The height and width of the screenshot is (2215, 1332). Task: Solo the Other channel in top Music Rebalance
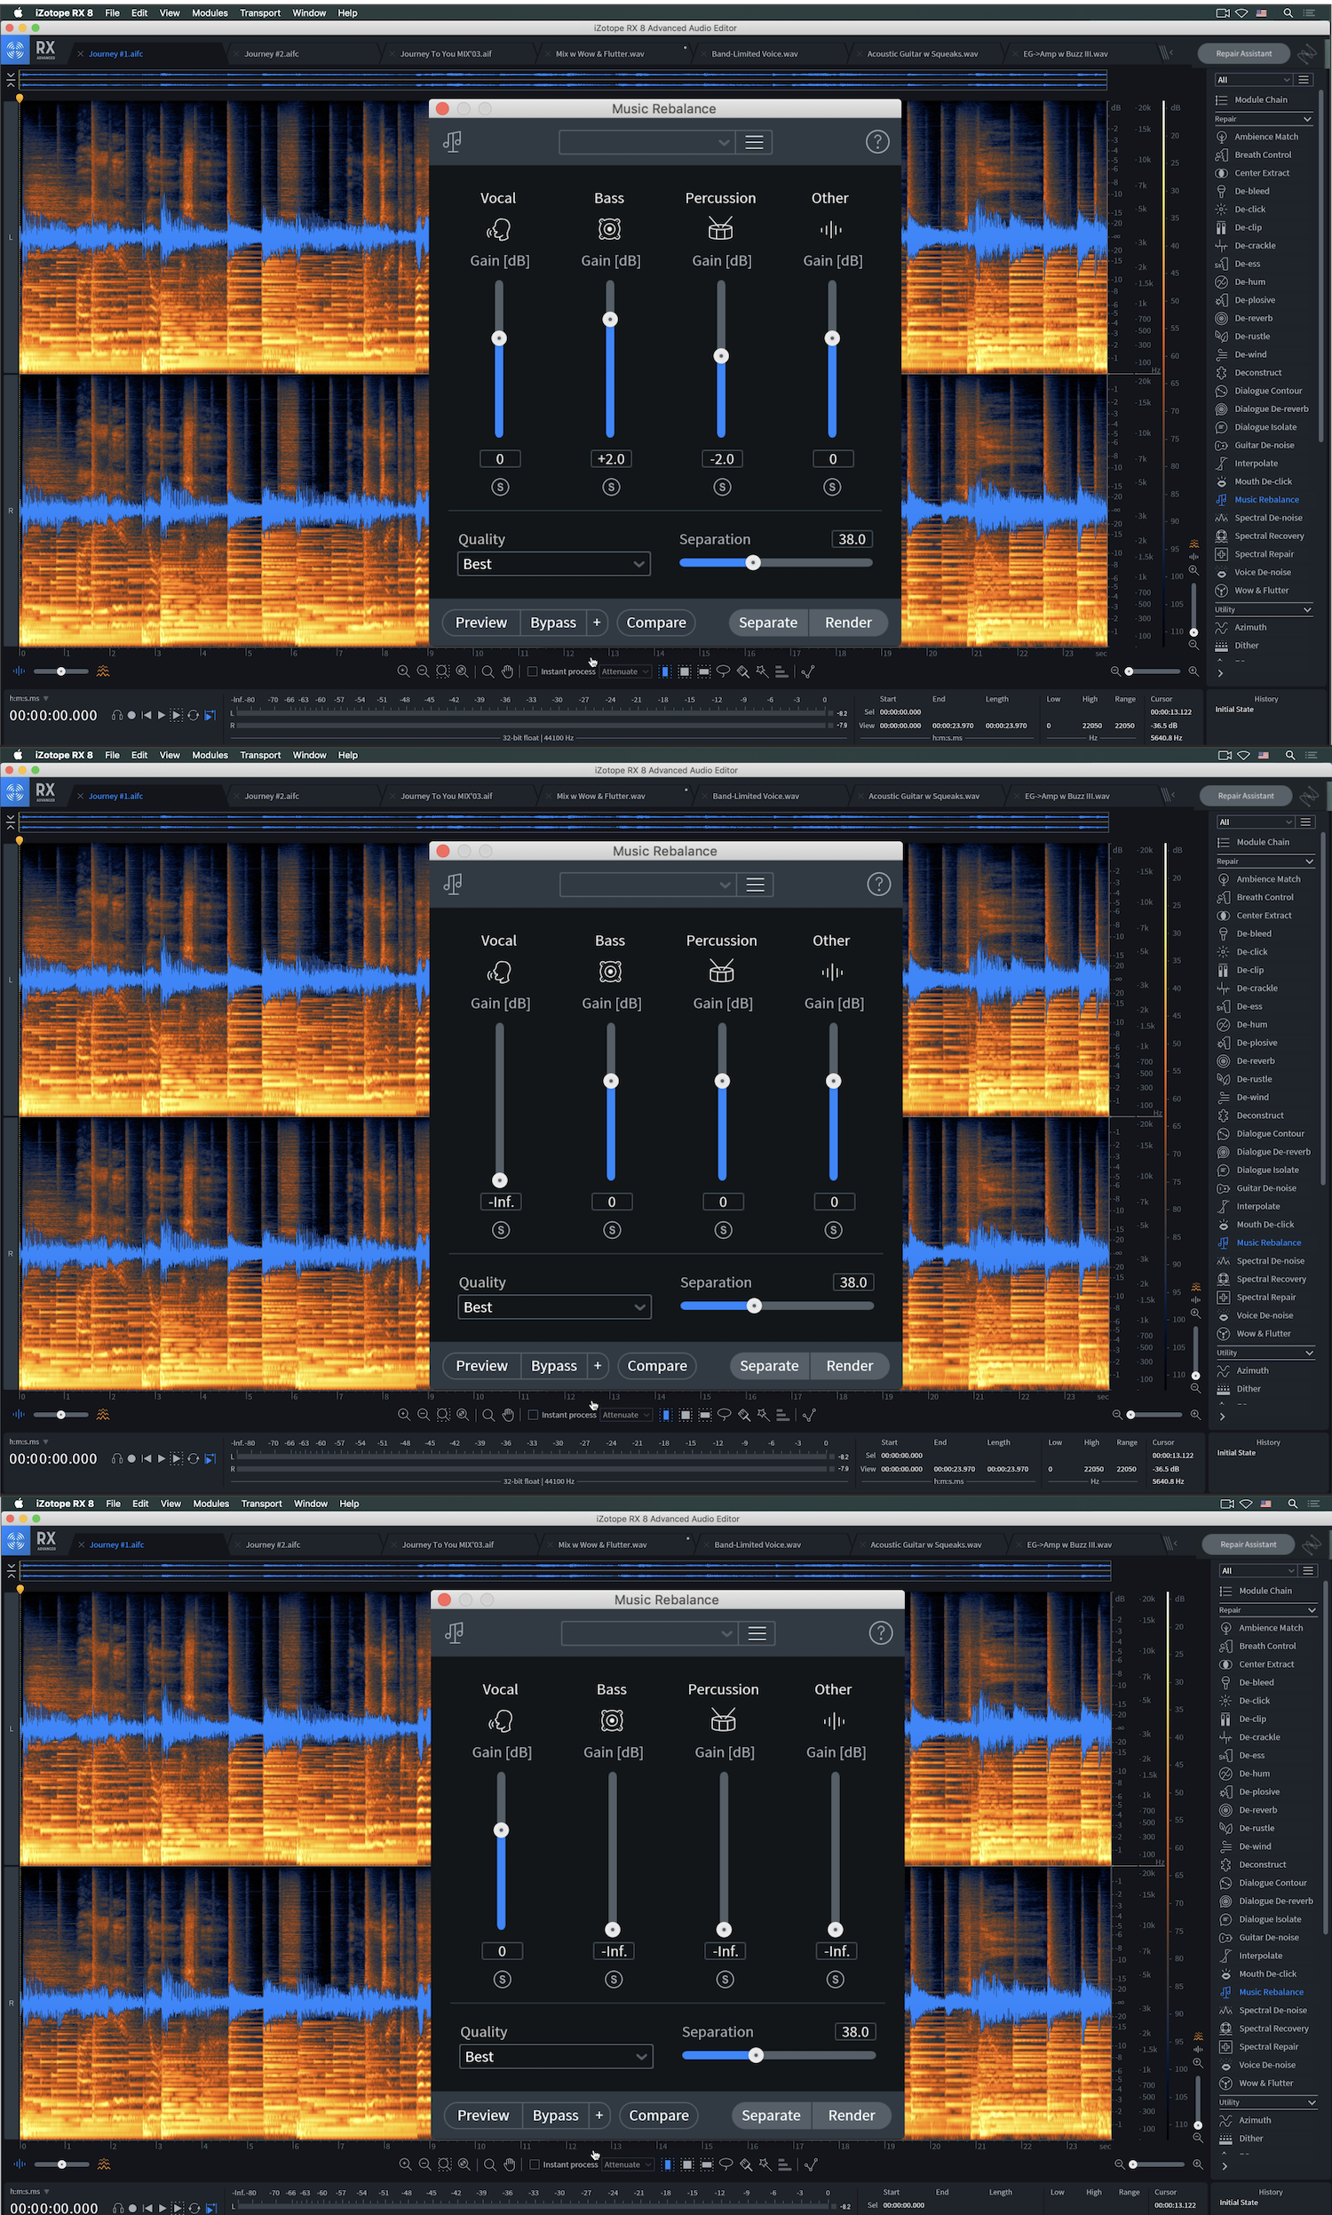[833, 487]
